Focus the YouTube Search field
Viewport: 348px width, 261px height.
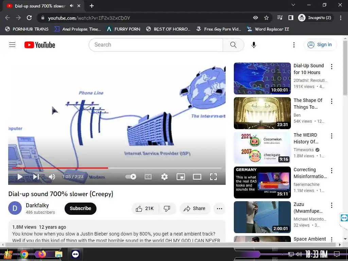tap(156, 45)
